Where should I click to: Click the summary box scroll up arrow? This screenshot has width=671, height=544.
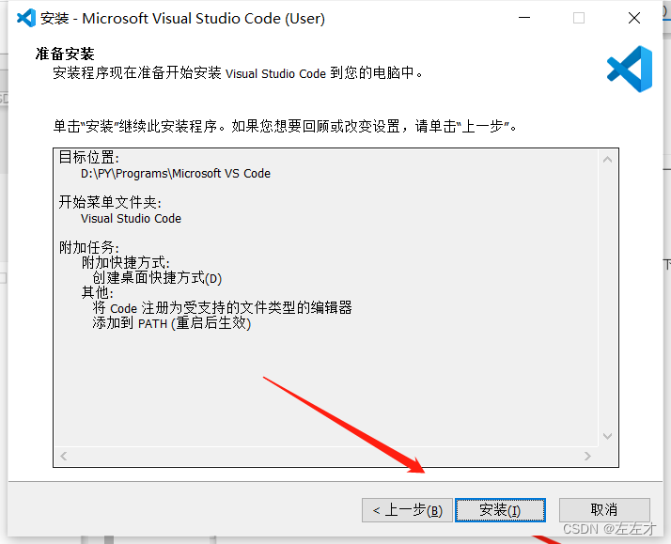[x=607, y=160]
